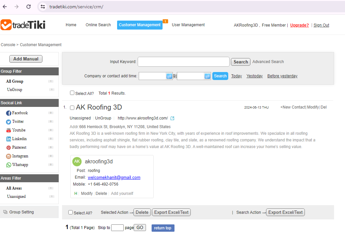Focus the Skip to page field

click(117, 228)
